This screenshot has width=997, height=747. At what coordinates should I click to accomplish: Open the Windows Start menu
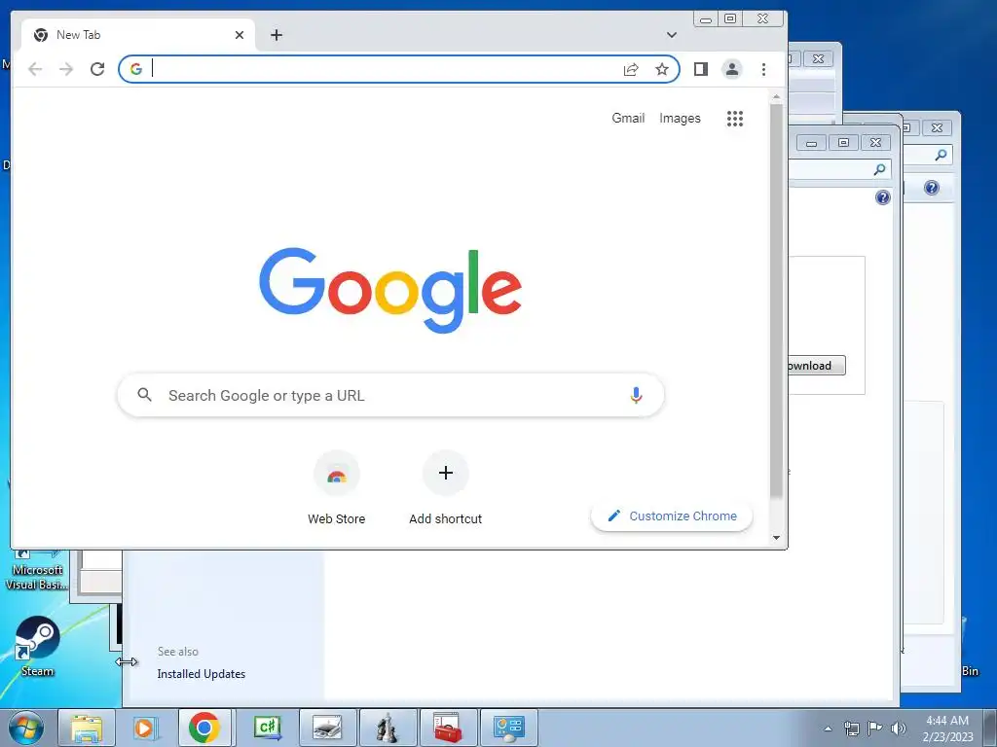point(26,728)
